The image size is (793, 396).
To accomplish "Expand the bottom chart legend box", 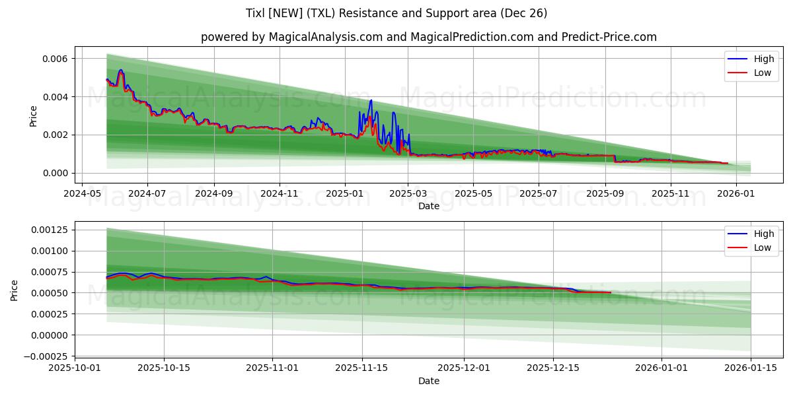I will coord(751,240).
